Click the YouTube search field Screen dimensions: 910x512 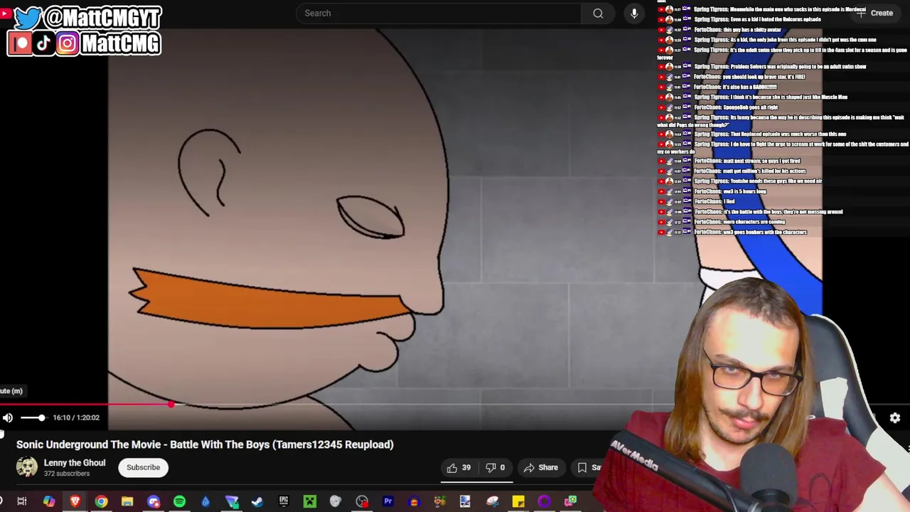pyautogui.click(x=439, y=13)
